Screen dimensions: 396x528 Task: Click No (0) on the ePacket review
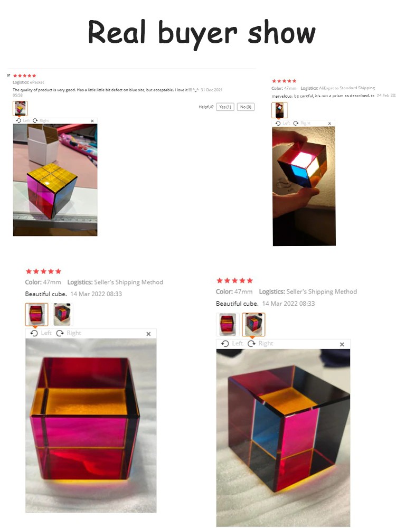(246, 107)
